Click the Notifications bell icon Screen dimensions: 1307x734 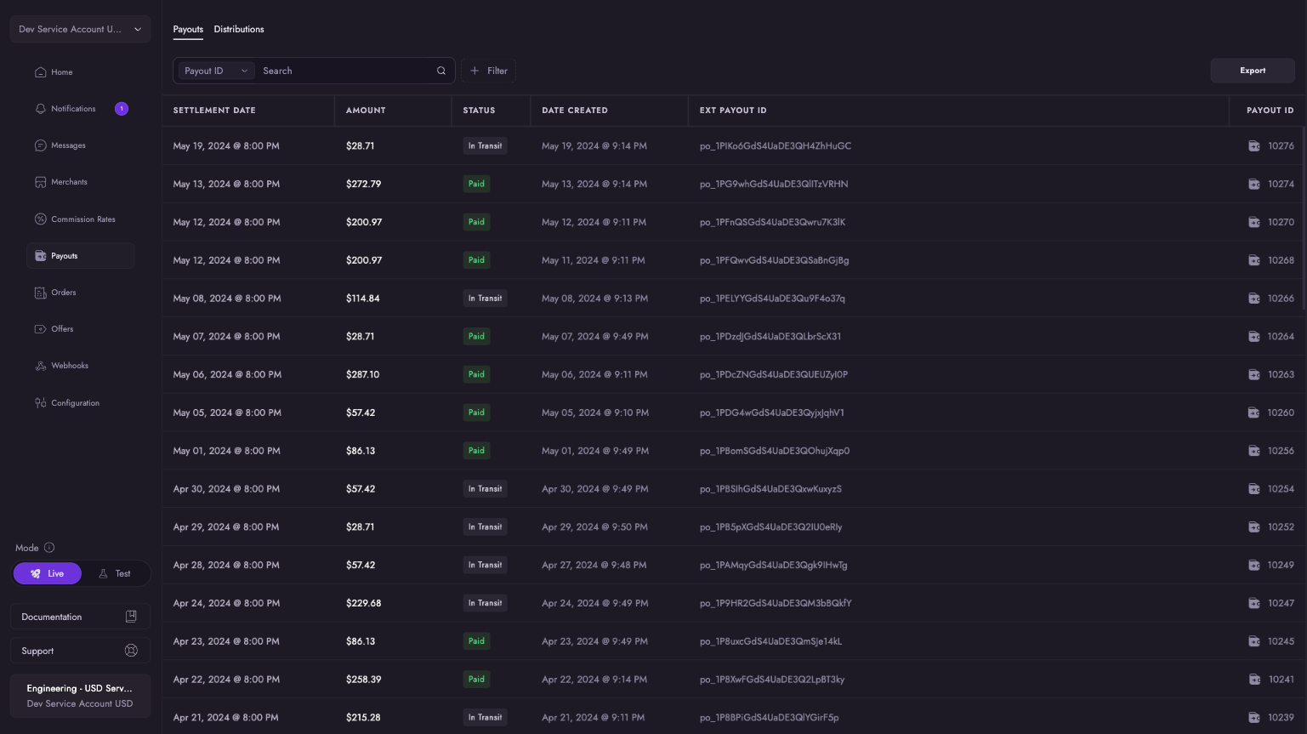40,109
